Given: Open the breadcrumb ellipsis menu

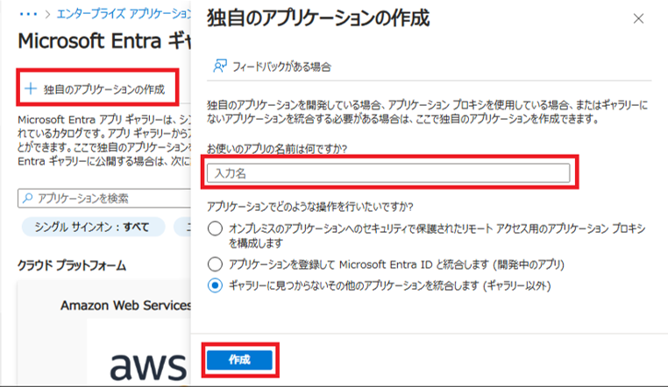Looking at the screenshot, I should tap(28, 15).
